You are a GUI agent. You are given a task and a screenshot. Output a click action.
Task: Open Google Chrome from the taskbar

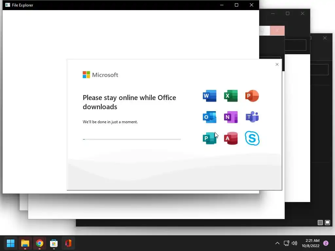click(x=39, y=243)
